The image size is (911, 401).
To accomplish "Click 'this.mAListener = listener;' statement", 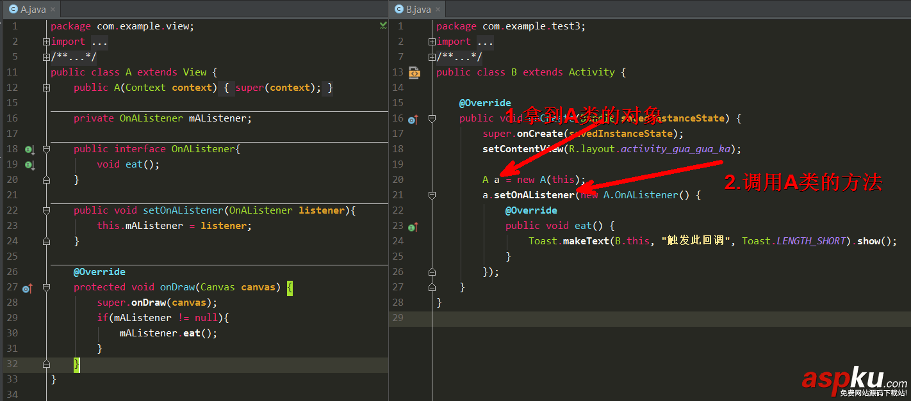I will point(174,226).
